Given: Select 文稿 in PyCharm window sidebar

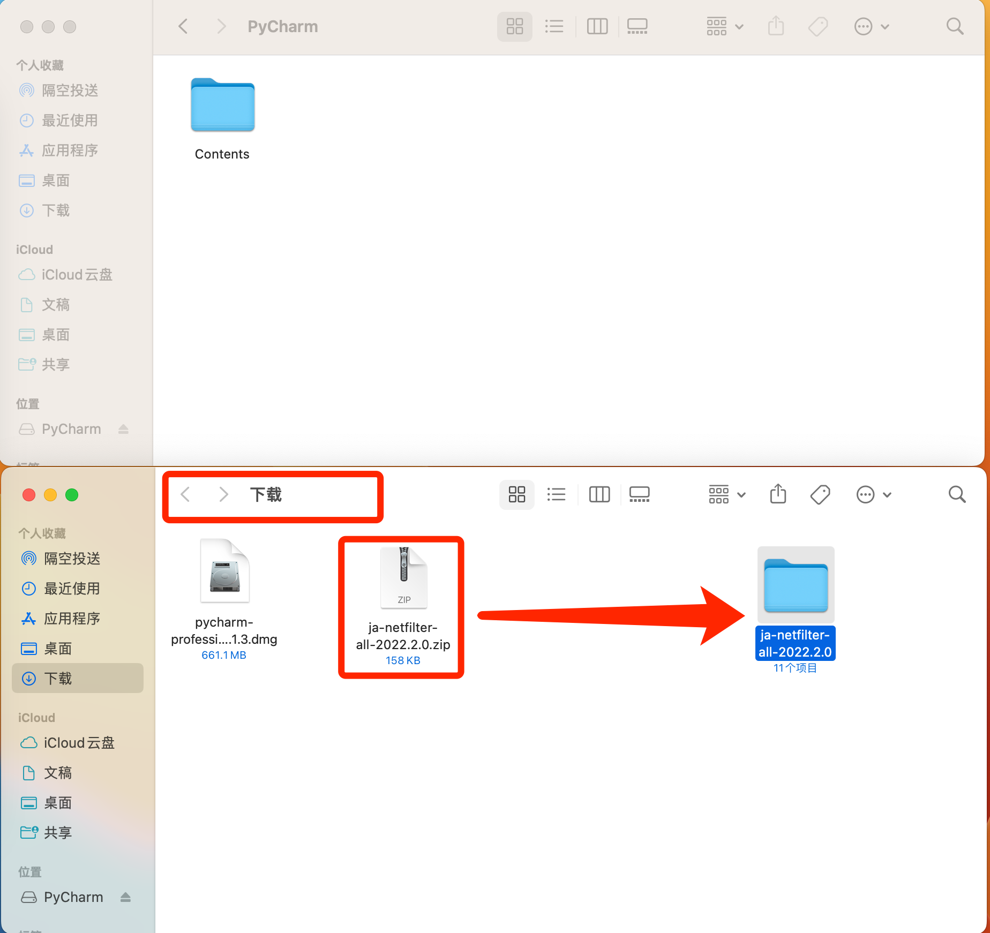Looking at the screenshot, I should click(45, 305).
